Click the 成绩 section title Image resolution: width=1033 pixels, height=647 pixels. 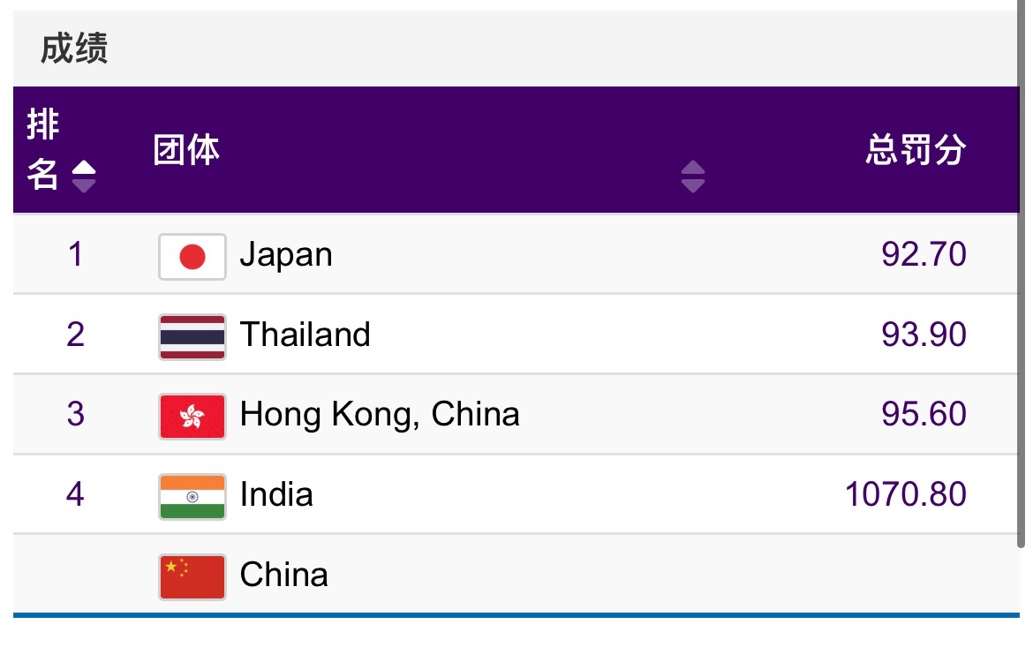(74, 49)
